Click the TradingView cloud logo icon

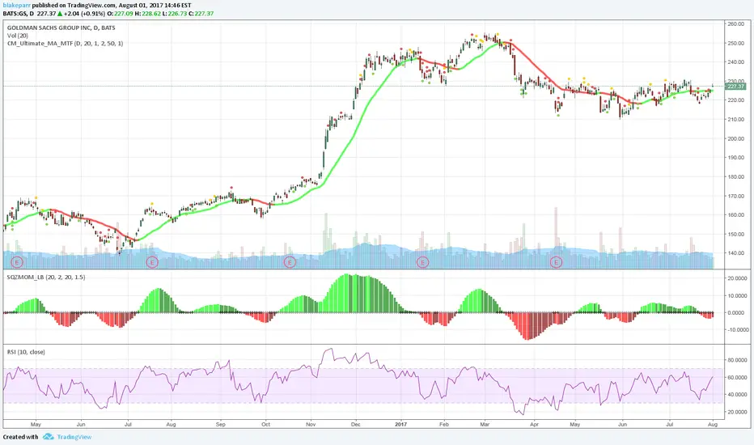48,437
